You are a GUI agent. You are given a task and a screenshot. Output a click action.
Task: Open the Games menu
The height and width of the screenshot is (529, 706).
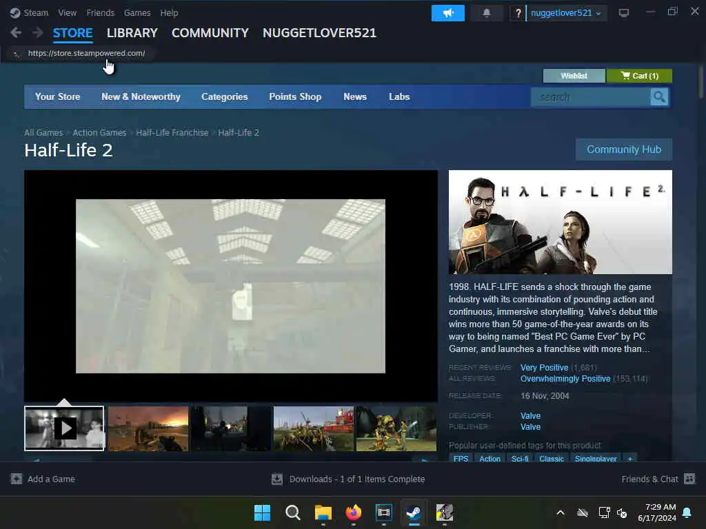[137, 12]
